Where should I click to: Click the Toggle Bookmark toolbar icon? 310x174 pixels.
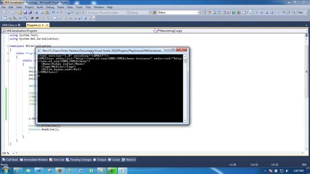coord(55,18)
